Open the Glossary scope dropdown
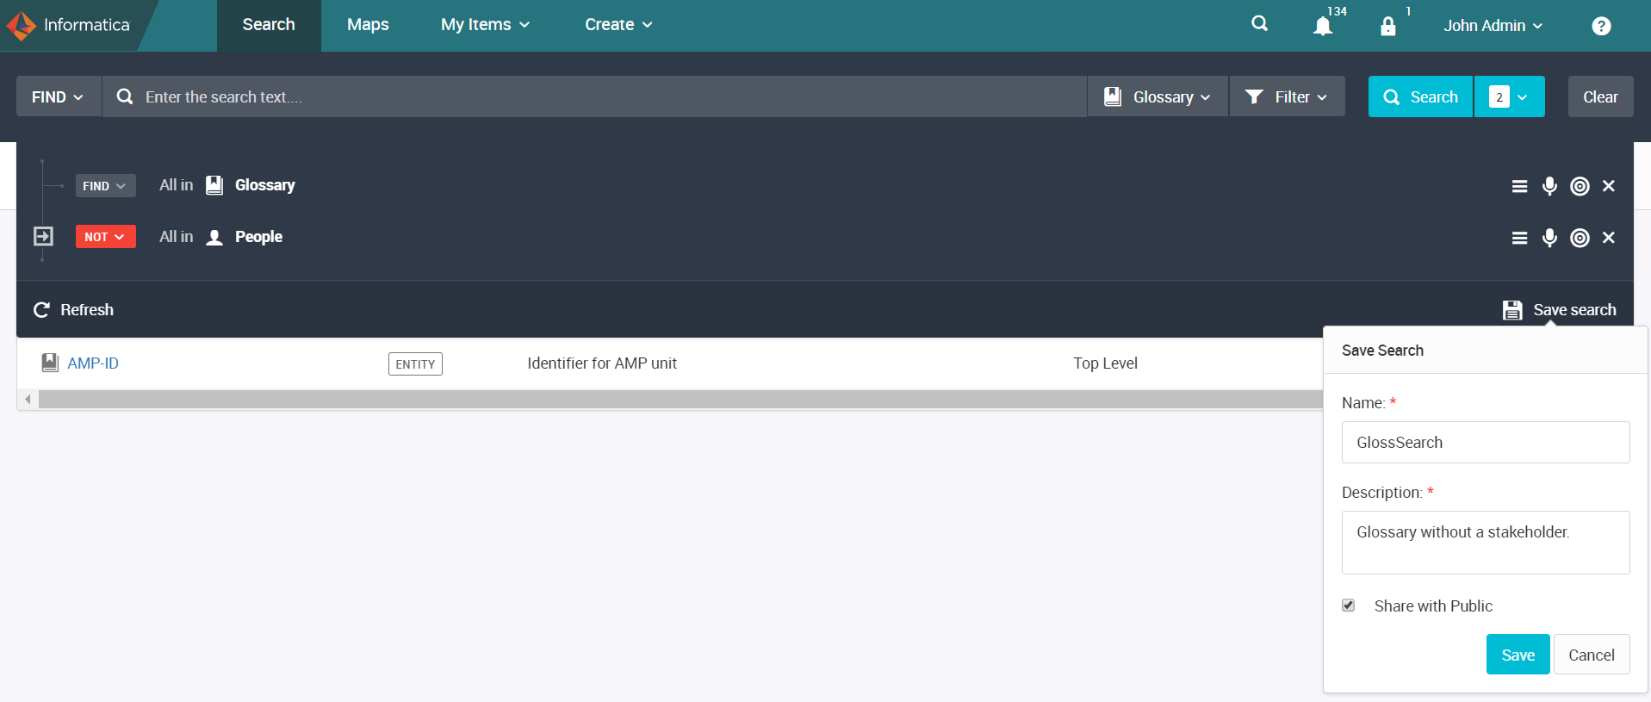The image size is (1651, 702). click(1158, 96)
